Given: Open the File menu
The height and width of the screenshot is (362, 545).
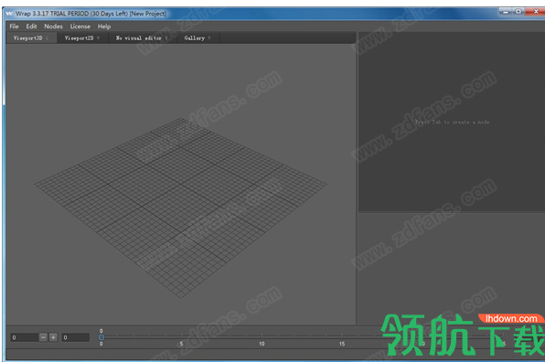Looking at the screenshot, I should pyautogui.click(x=14, y=27).
